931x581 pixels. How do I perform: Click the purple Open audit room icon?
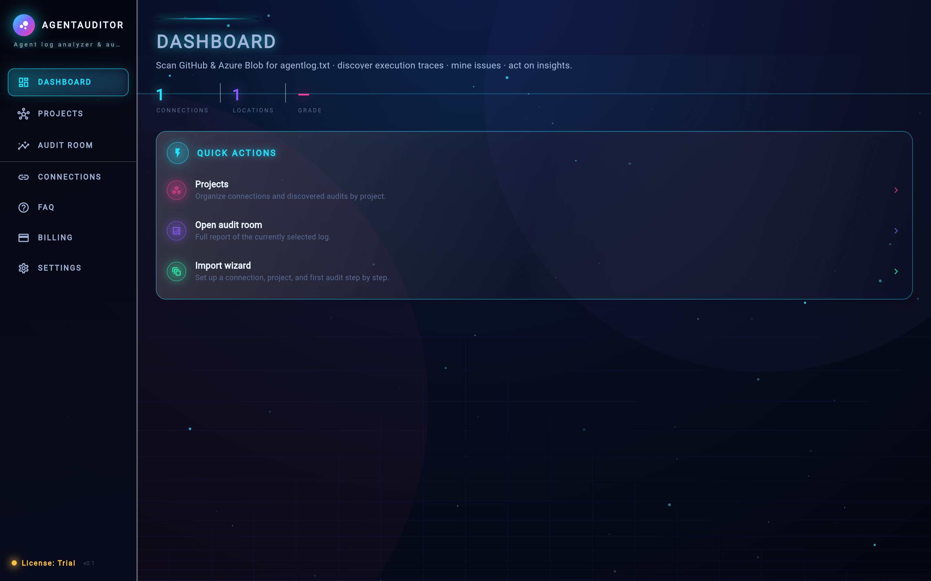click(177, 231)
